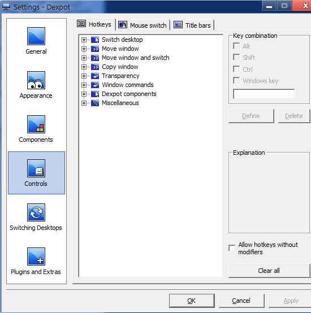Expand the Transparency node
The width and height of the screenshot is (311, 313).
[x=84, y=76]
